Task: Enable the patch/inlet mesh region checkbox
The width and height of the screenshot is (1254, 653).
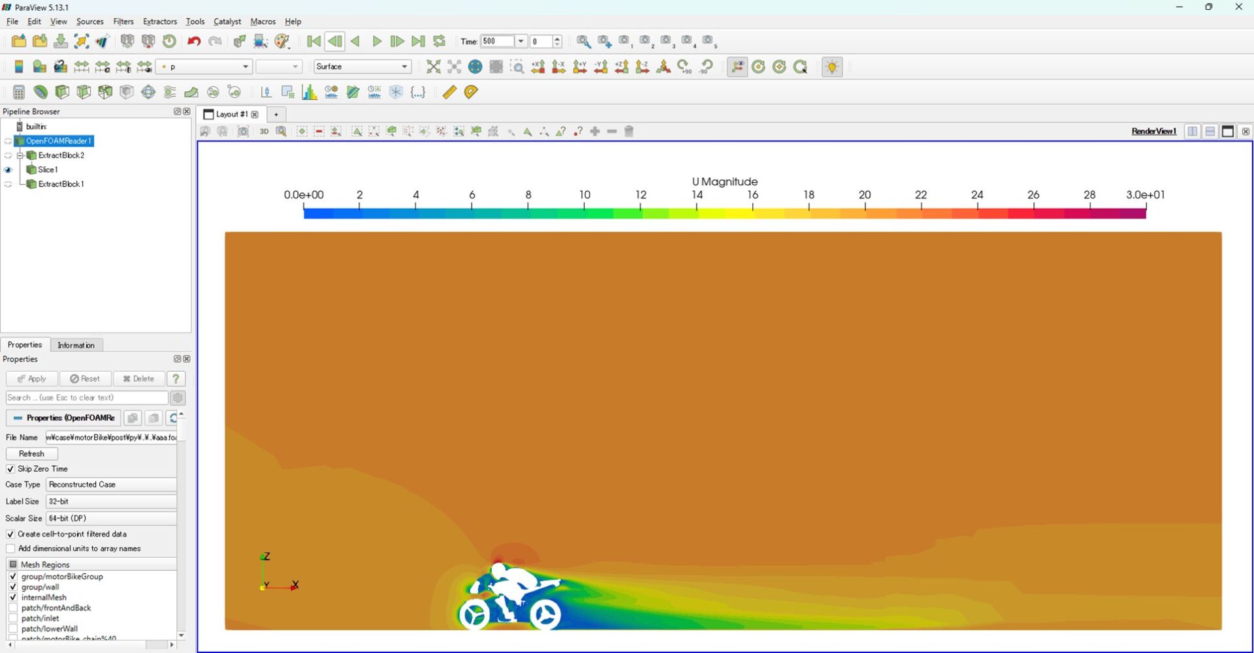Action: (x=13, y=618)
